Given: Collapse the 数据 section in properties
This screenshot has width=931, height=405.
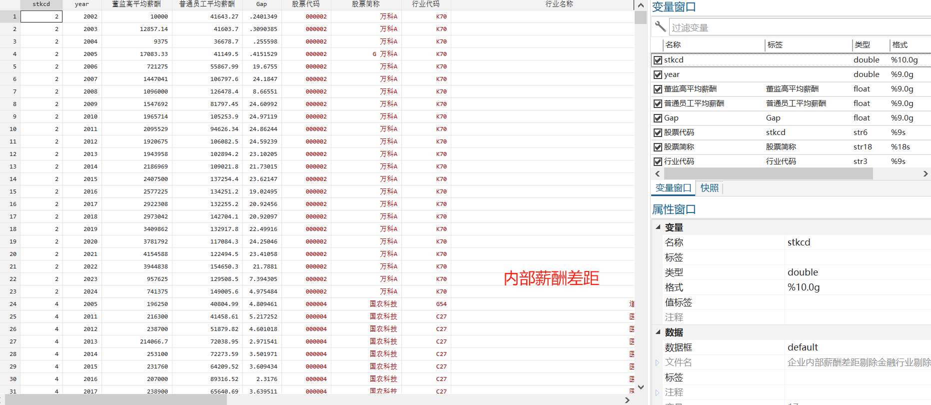Looking at the screenshot, I should pyautogui.click(x=658, y=332).
